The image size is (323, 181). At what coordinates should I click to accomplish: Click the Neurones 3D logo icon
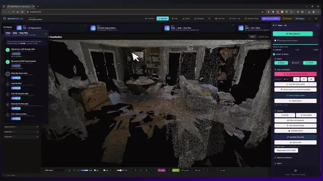pos(4,18)
